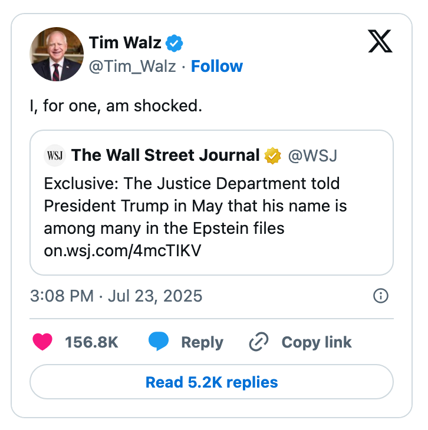Click The Wall Street Journal name
Viewport: 428px width, 430px height.
pos(165,156)
